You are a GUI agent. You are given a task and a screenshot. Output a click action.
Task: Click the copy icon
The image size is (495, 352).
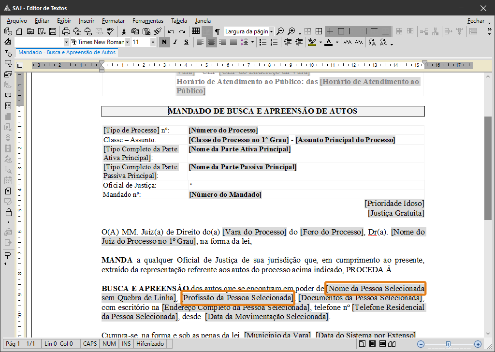point(135,31)
